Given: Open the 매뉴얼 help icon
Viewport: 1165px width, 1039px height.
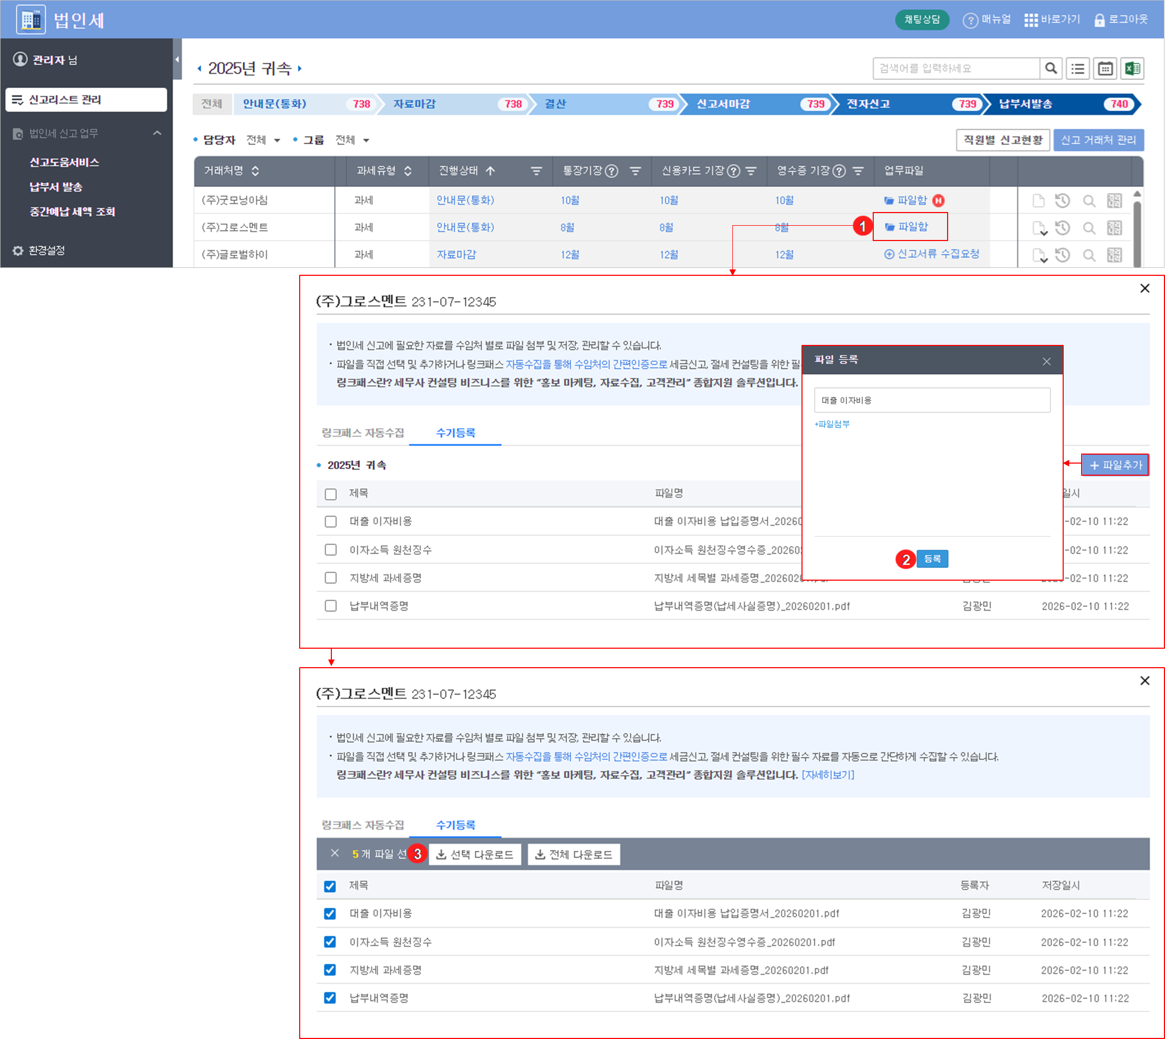Looking at the screenshot, I should click(x=970, y=20).
